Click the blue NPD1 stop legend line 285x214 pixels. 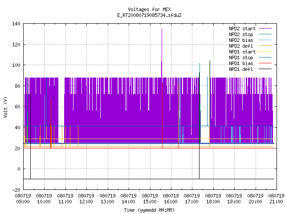click(x=265, y=58)
